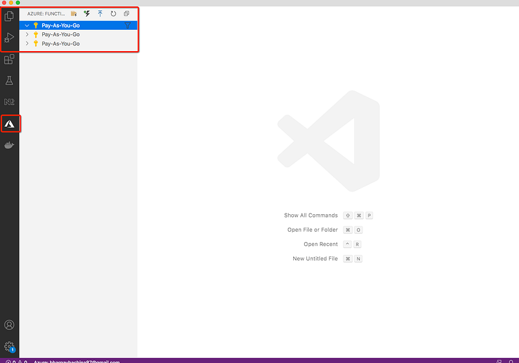The width and height of the screenshot is (519, 363).
Task: Deploy to Function App with up arrow
Action: [x=100, y=14]
